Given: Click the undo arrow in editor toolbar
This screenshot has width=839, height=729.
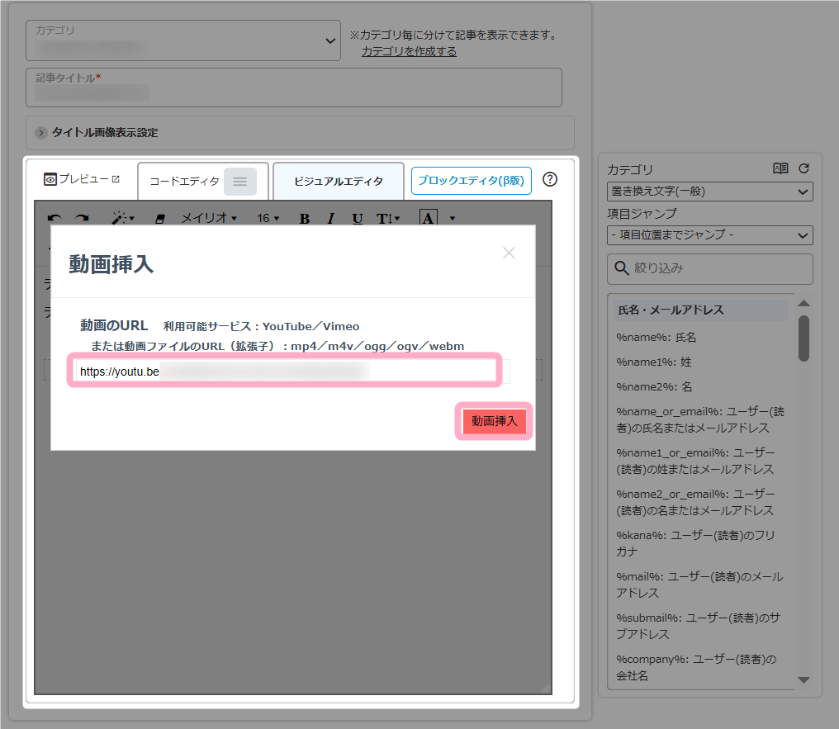Looking at the screenshot, I should tap(55, 219).
